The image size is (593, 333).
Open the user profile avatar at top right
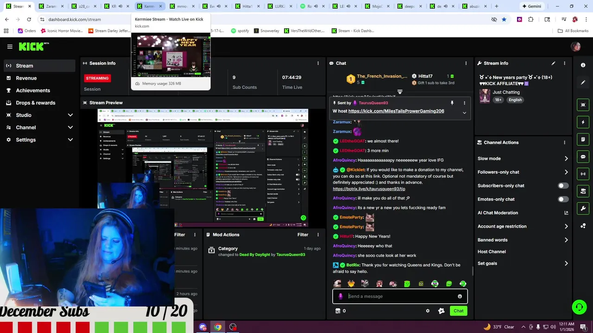[576, 47]
